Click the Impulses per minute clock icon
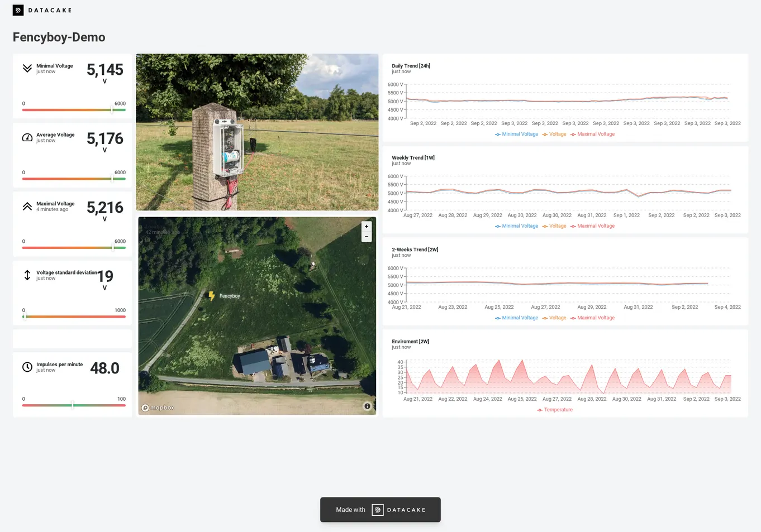 point(27,367)
